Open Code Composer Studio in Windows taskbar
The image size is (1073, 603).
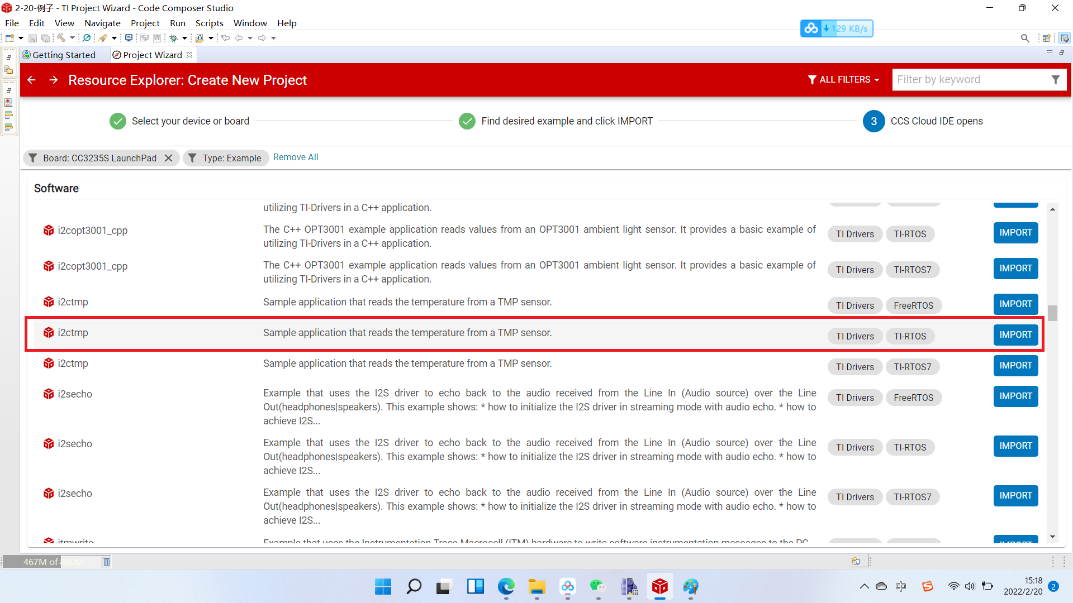point(659,587)
